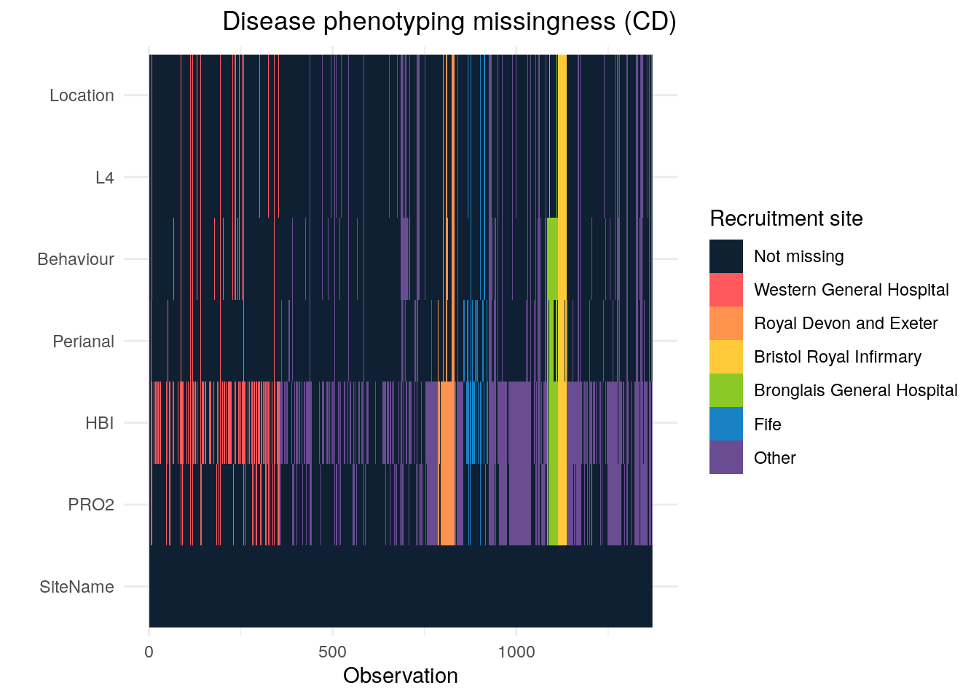Select the PRO2 row label

coord(91,505)
